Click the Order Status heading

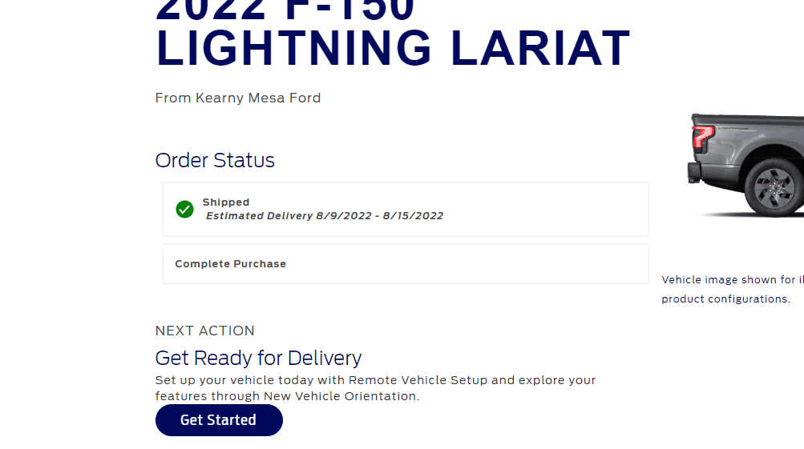click(x=215, y=161)
